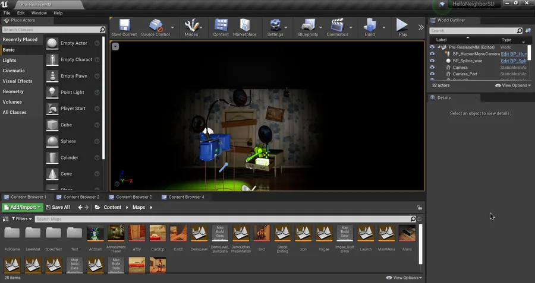The height and width of the screenshot is (283, 535).
Task: Open the Settings gear icon in toolbar
Action: (275, 26)
